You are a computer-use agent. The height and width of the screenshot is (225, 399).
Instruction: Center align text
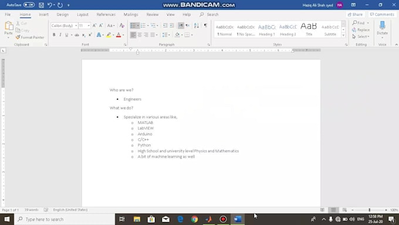click(x=140, y=35)
